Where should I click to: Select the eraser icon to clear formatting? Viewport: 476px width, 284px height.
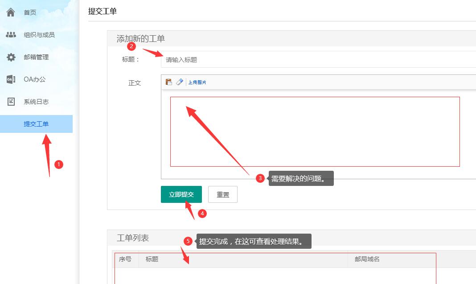coord(180,82)
